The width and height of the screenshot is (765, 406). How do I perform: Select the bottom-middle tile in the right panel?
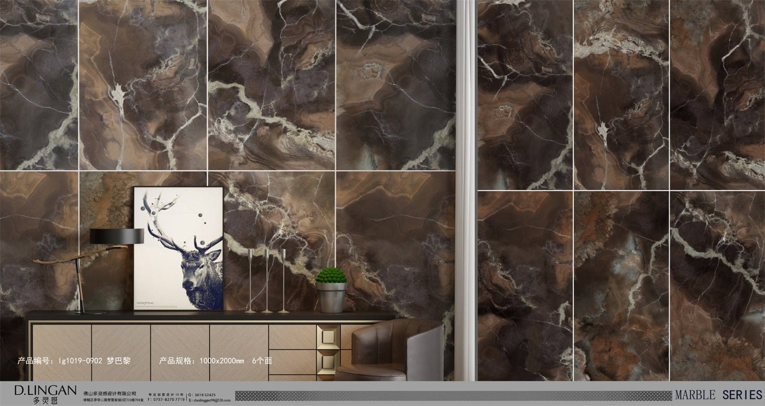coord(621,286)
